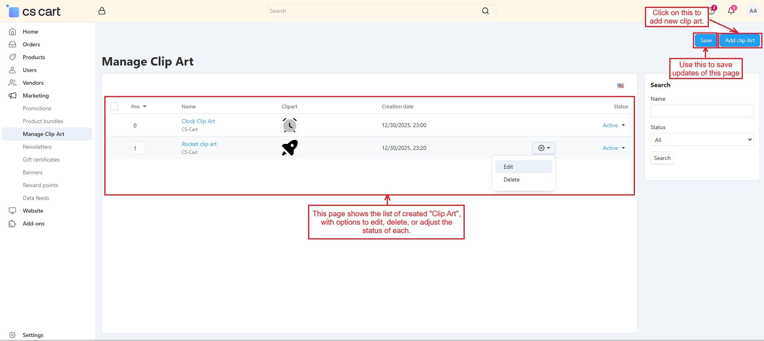Click the Clock clip art thumbnail image
This screenshot has height=341, width=764.
point(290,126)
